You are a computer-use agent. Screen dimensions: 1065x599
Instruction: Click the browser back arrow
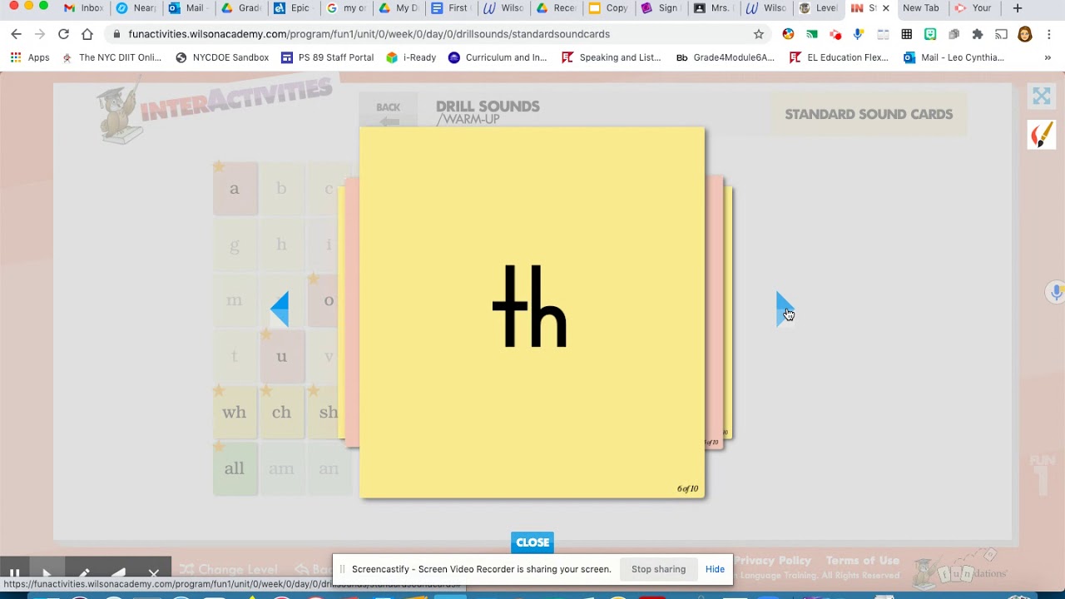(16, 34)
